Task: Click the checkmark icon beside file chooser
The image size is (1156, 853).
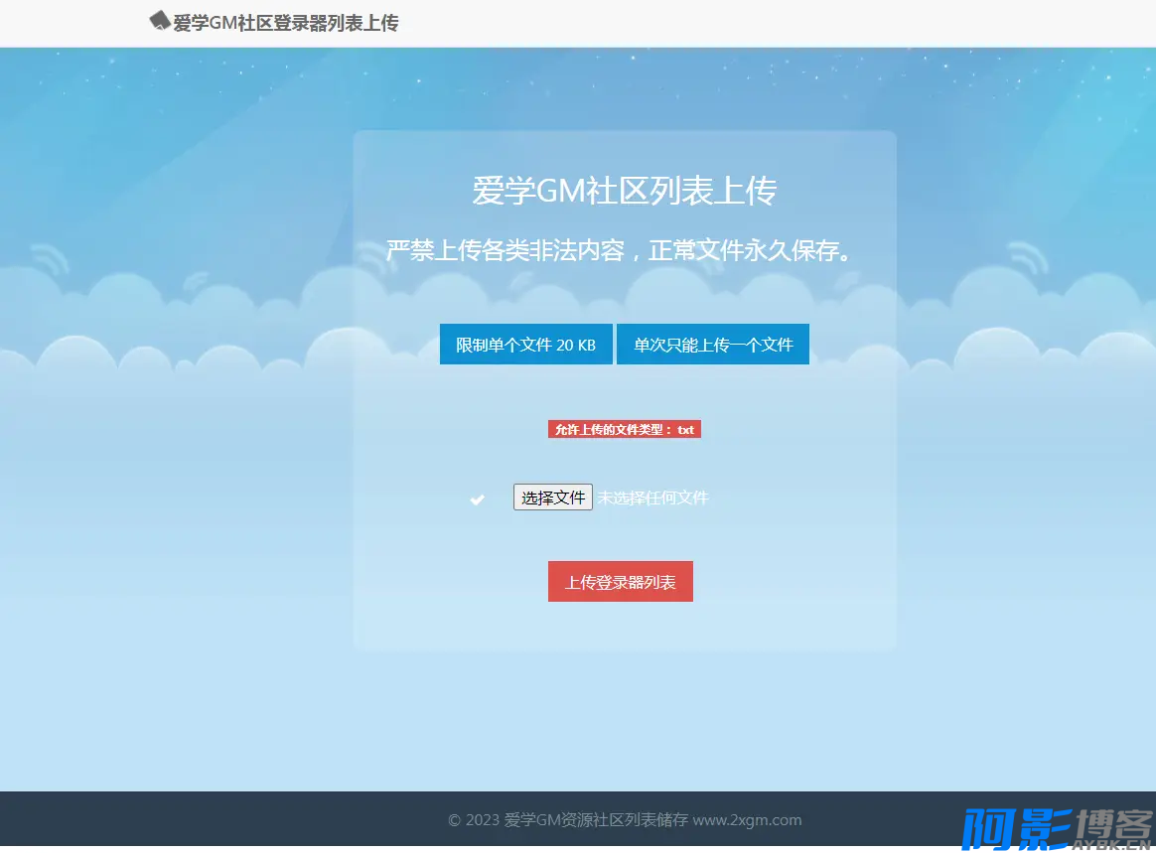Action: (477, 499)
